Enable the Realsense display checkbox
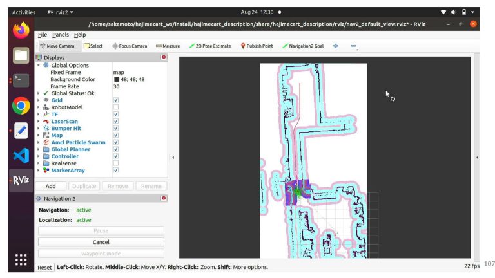Screen dimensions: 495x278 point(115,163)
